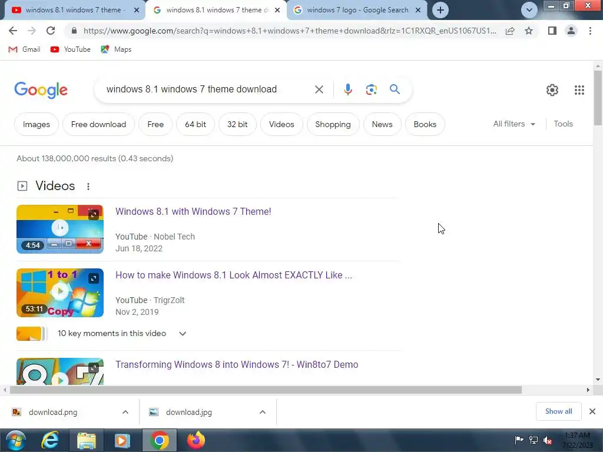Switch to Shopping results

(333, 124)
